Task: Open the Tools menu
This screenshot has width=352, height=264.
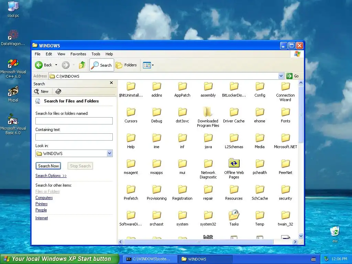Action: pos(96,54)
